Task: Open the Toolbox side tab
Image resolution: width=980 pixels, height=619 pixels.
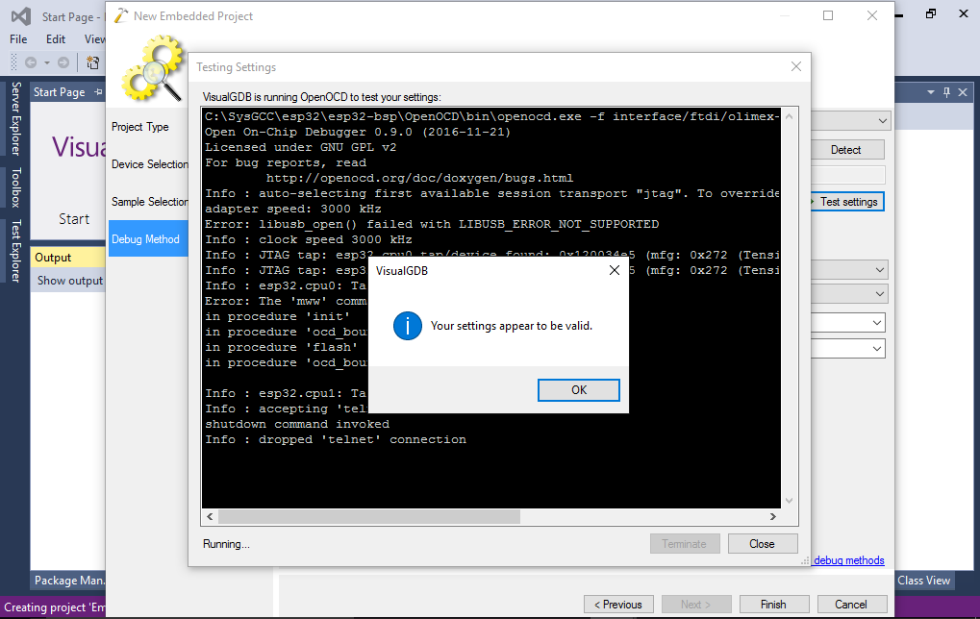Action: [x=15, y=186]
